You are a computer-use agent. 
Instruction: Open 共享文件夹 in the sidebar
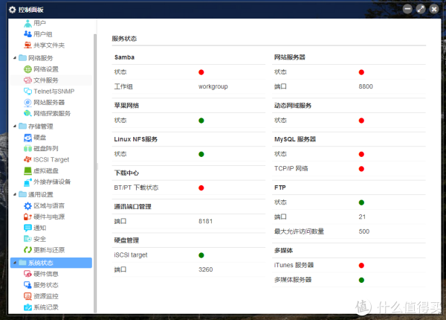pyautogui.click(x=48, y=45)
